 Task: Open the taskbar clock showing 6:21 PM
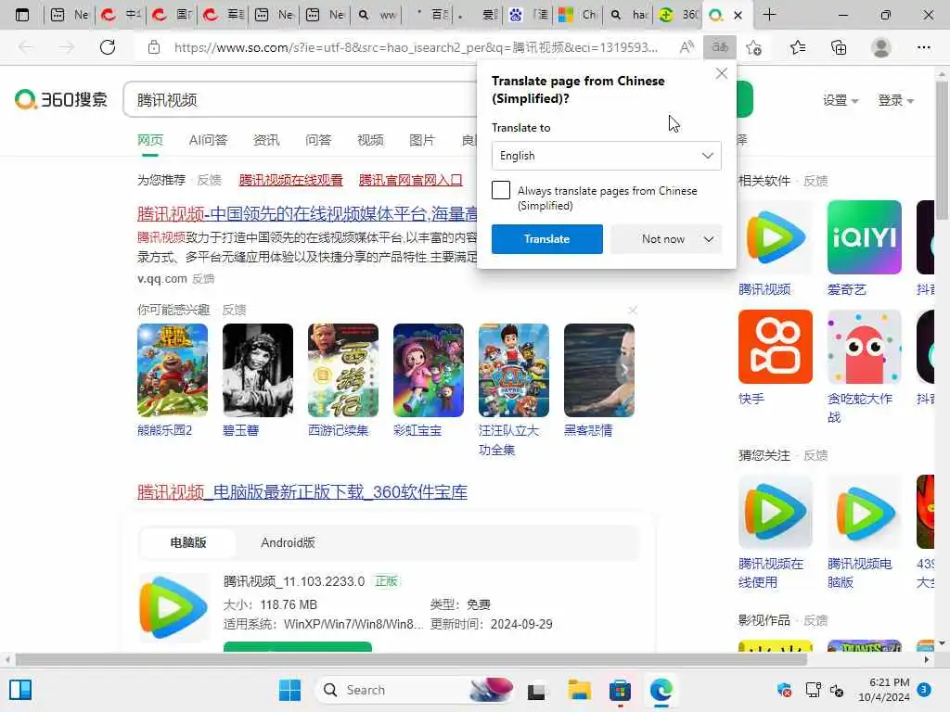pyautogui.click(x=883, y=690)
